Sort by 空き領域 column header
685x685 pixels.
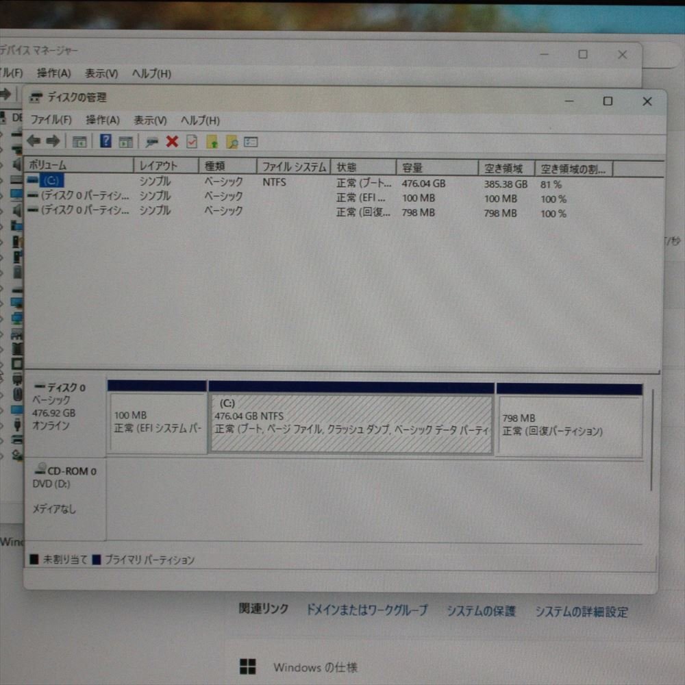tap(507, 169)
